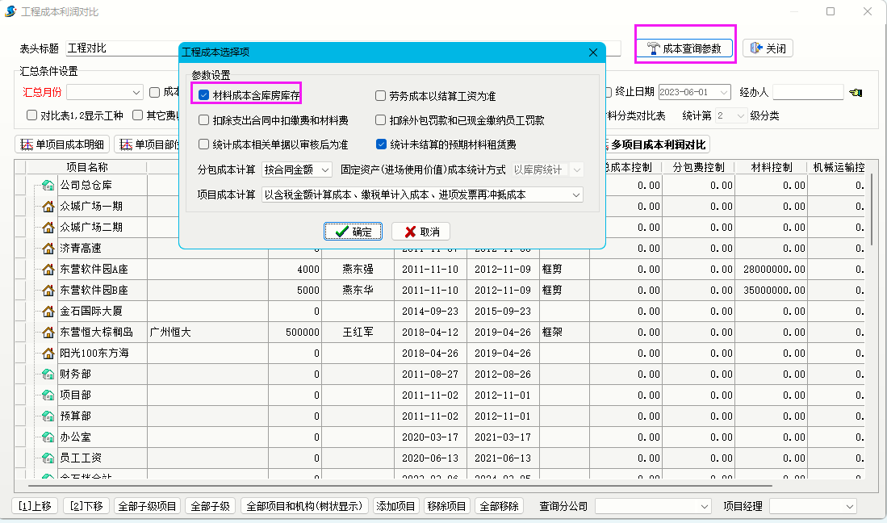Click the 28000000.00 material control value
Image resolution: width=887 pixels, height=523 pixels.
click(771, 269)
